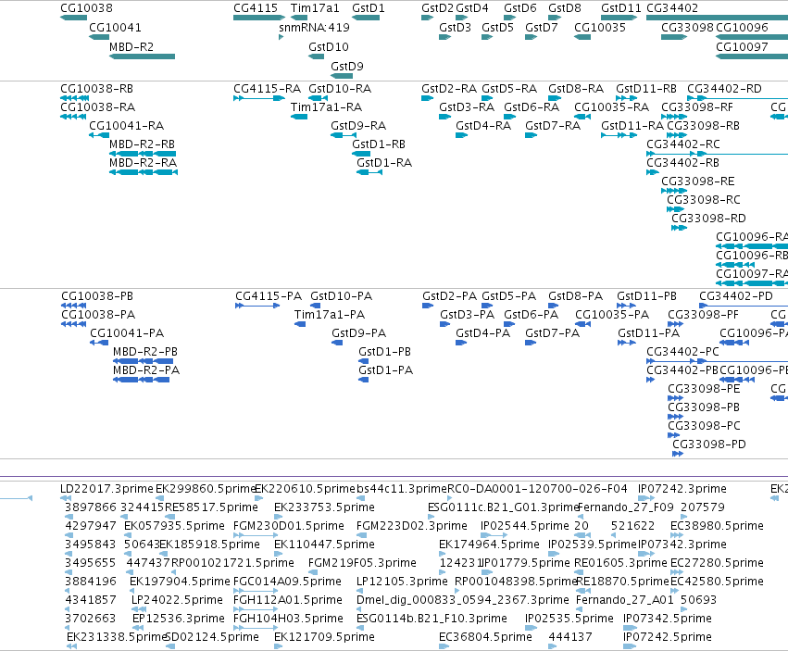Click the MBD-R2 gene label
This screenshot has width=788, height=651.
point(131,46)
